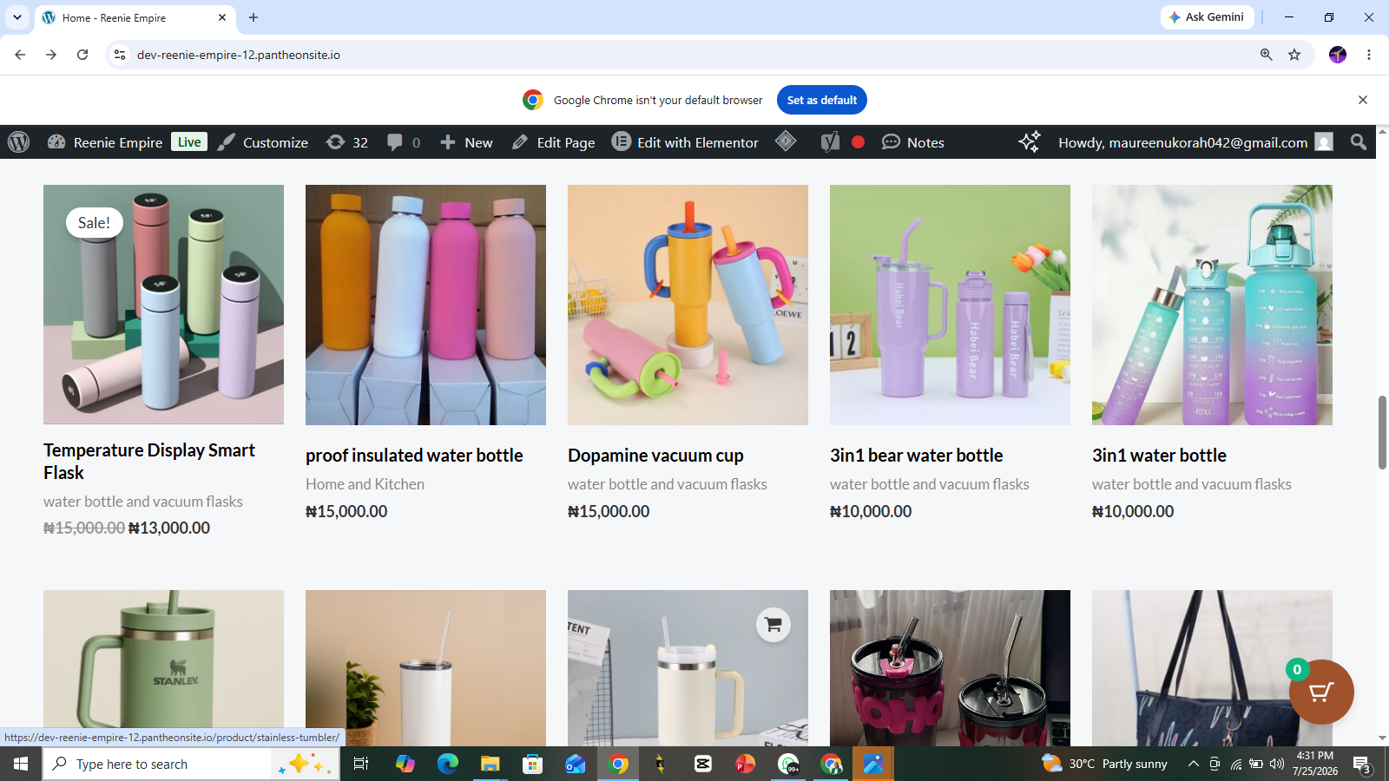Image resolution: width=1389 pixels, height=781 pixels.
Task: Open a new browser tab
Action: (253, 17)
